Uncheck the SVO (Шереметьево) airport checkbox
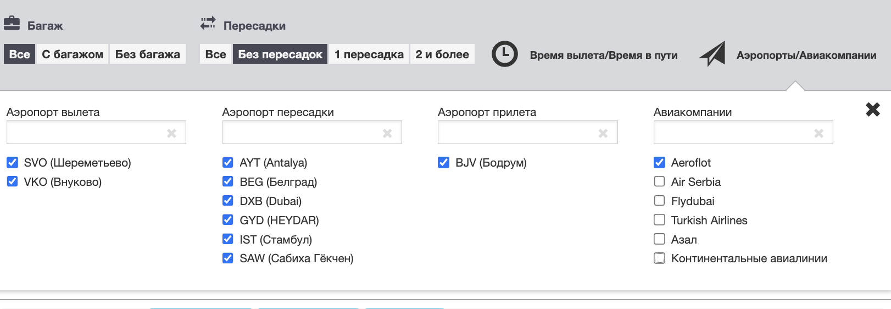The height and width of the screenshot is (309, 891). coord(12,163)
